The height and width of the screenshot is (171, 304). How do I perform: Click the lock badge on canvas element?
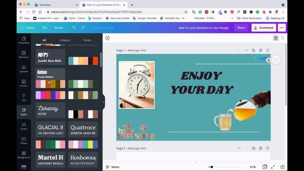point(268,60)
